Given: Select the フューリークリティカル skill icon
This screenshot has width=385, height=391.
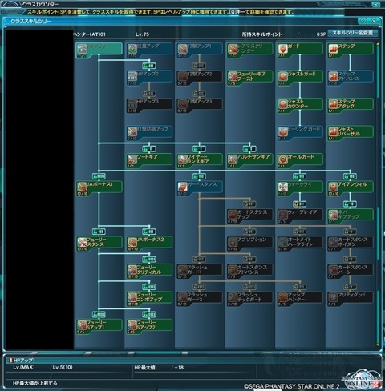Looking at the screenshot, I should tap(132, 271).
